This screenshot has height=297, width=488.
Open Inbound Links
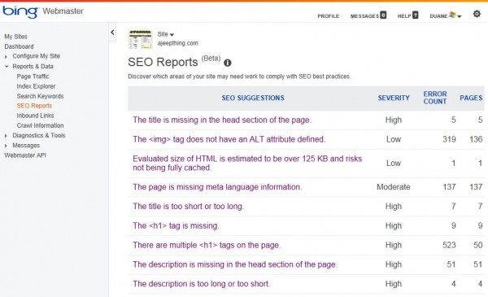[x=35, y=116]
